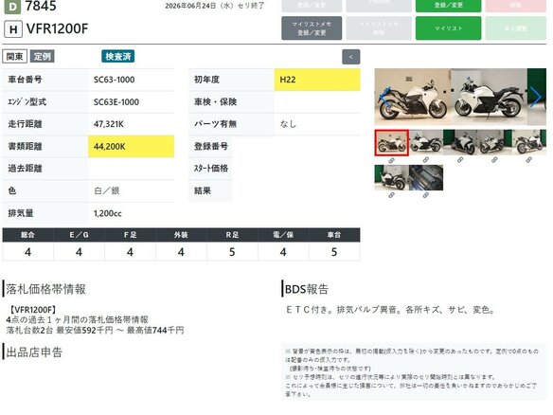This screenshot has height=415, width=553.
Task: Click the green D grade badge
Action: click(x=12, y=7)
